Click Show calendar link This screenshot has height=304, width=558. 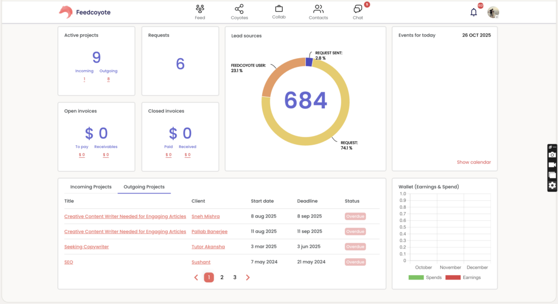(x=474, y=162)
